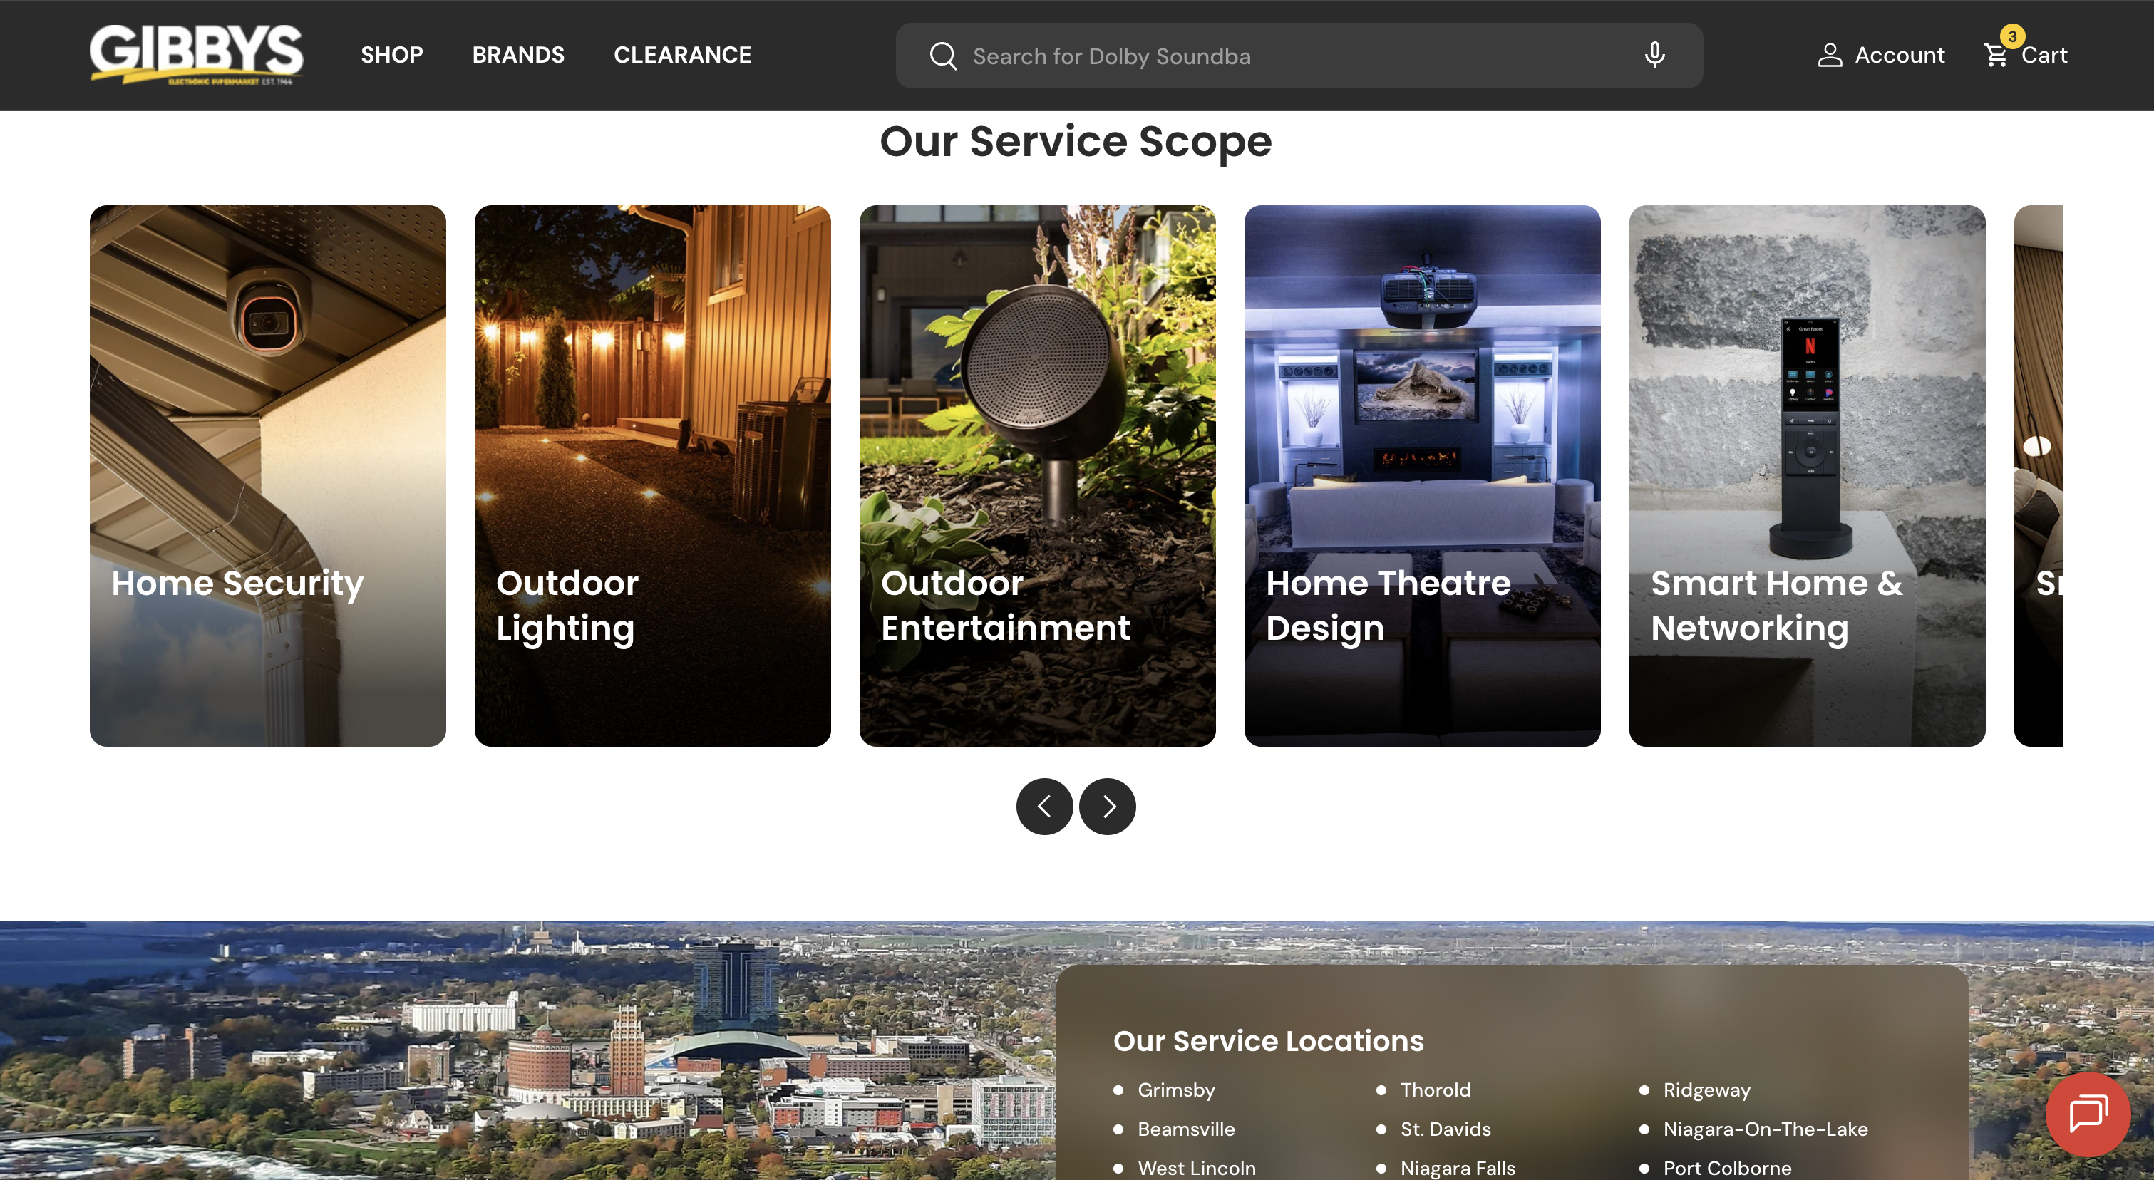Click the Port Colborne location
The height and width of the screenshot is (1180, 2154).
1727,1167
